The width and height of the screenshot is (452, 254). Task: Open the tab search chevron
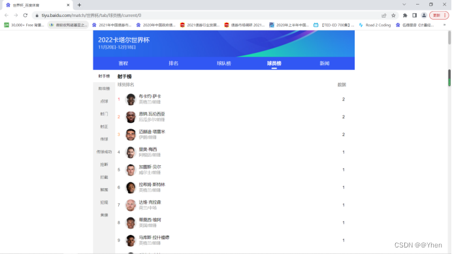[x=404, y=5]
